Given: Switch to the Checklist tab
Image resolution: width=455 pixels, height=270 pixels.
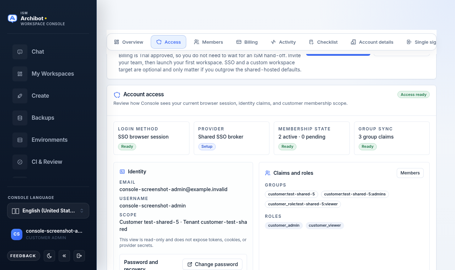Looking at the screenshot, I should [323, 42].
